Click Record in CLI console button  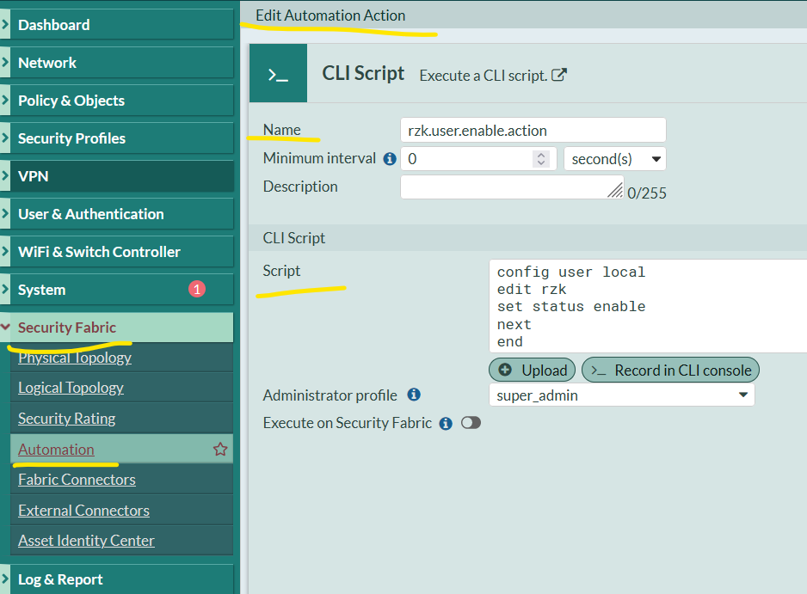point(670,370)
